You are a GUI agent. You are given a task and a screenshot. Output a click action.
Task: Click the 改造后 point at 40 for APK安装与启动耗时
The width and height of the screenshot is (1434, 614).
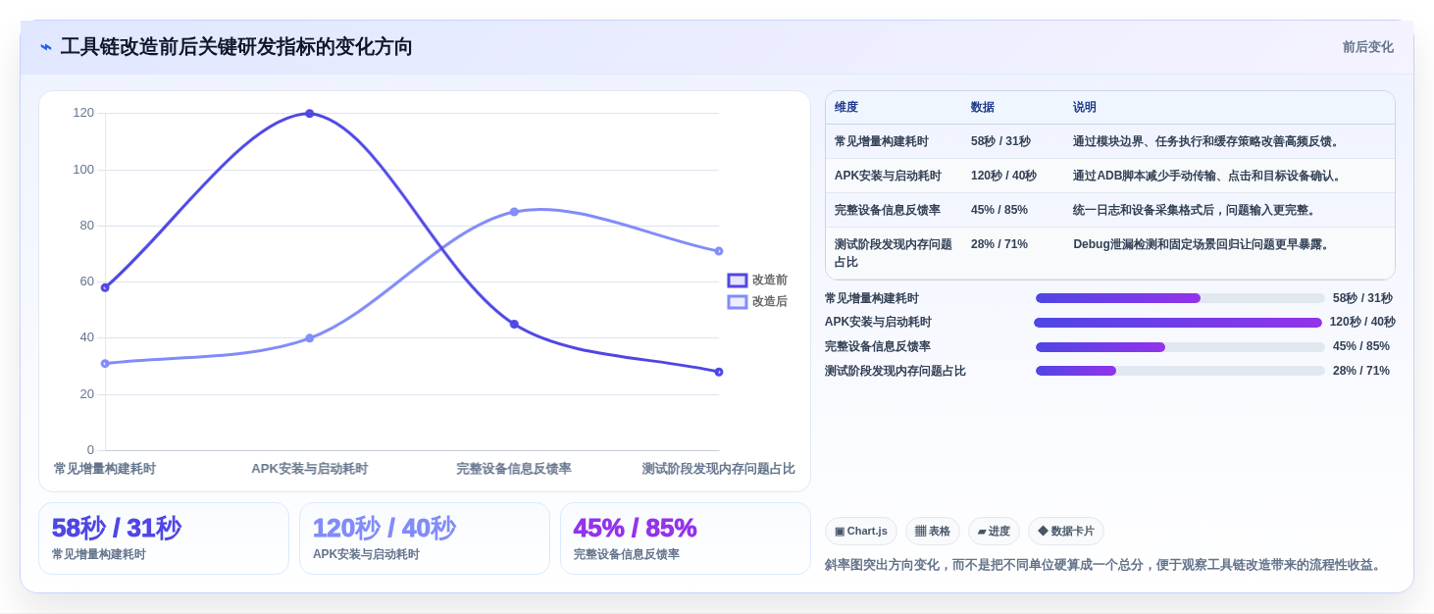coord(310,338)
